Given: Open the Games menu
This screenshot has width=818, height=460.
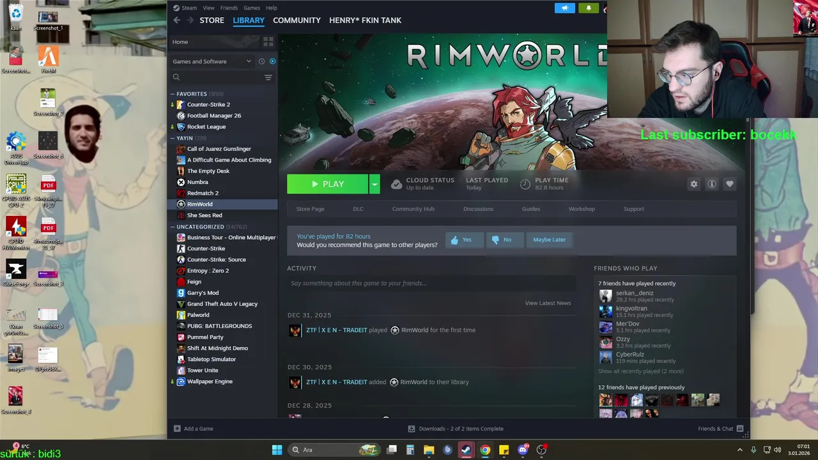Looking at the screenshot, I should (252, 8).
